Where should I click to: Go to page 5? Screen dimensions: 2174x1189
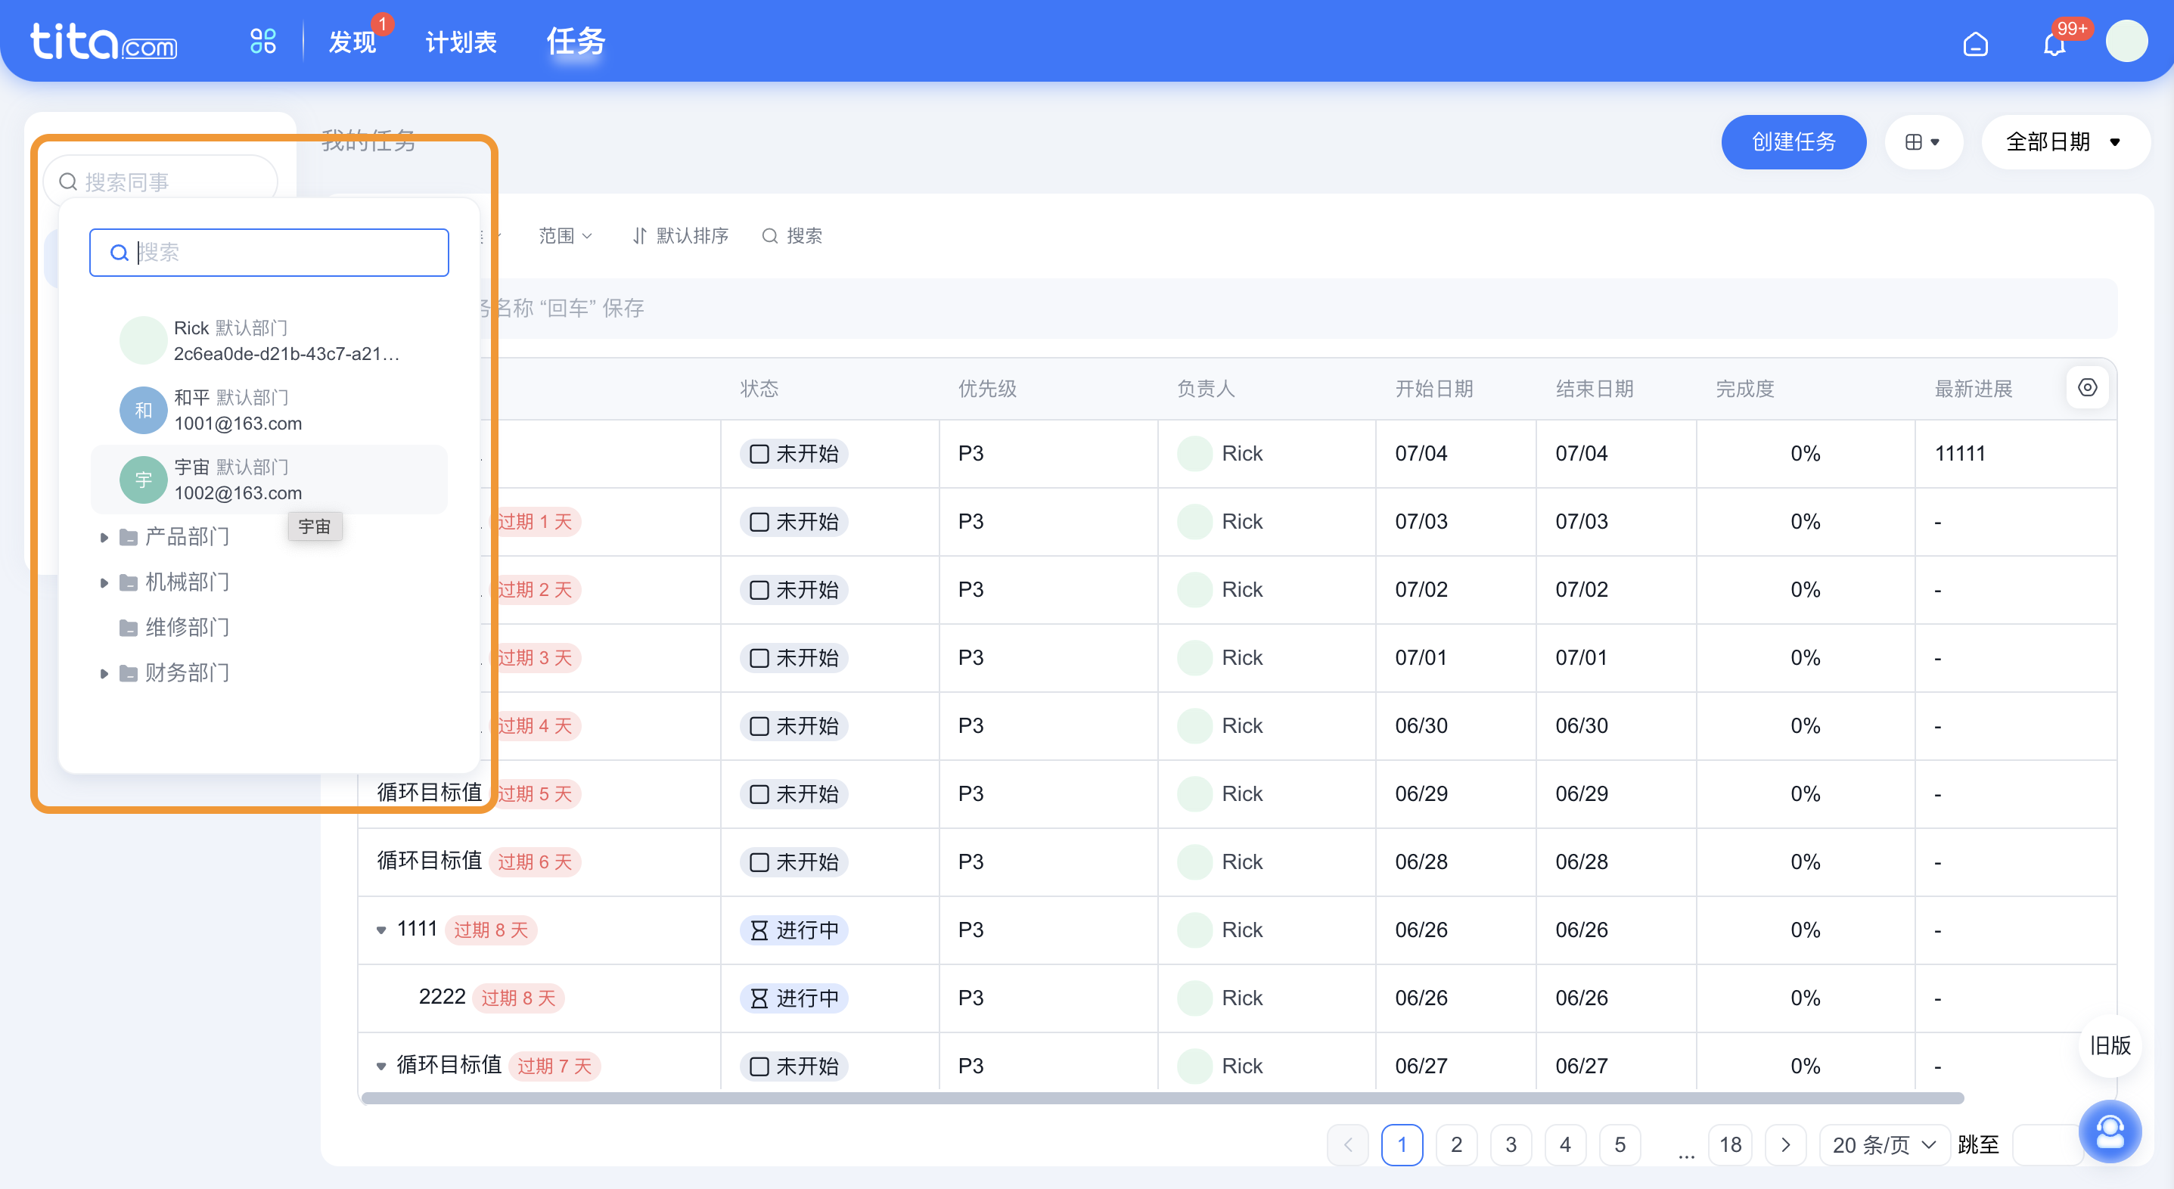(x=1620, y=1144)
